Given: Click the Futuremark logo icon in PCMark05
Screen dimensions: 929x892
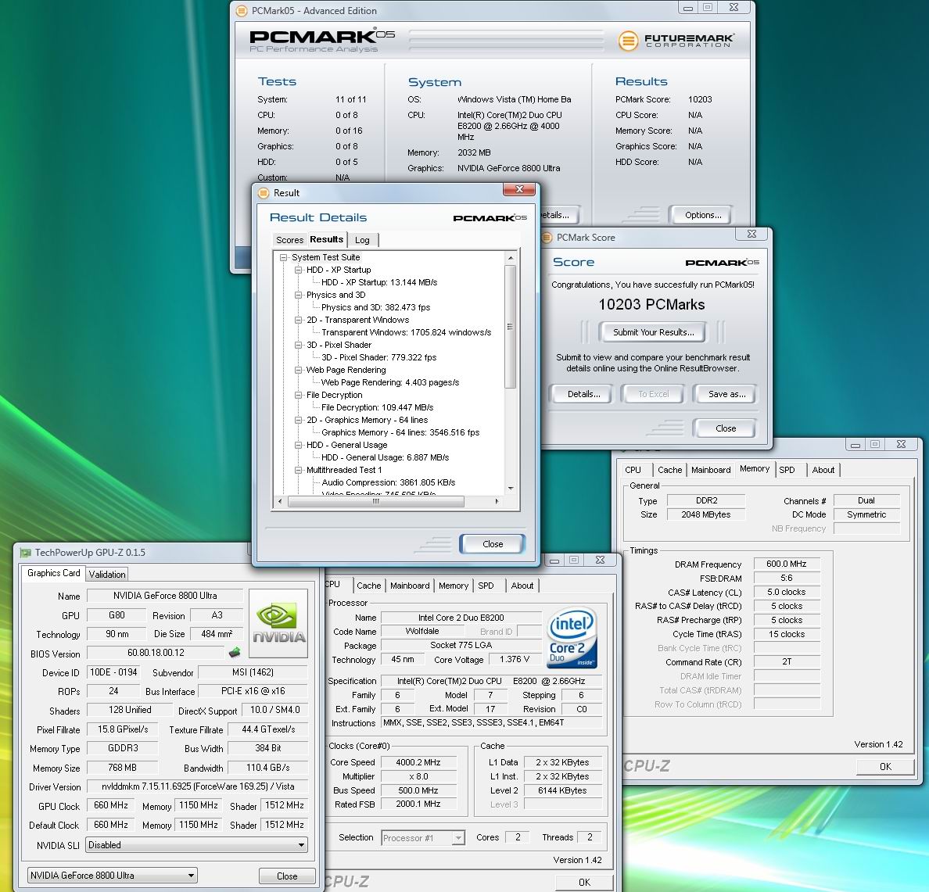Looking at the screenshot, I should [628, 41].
